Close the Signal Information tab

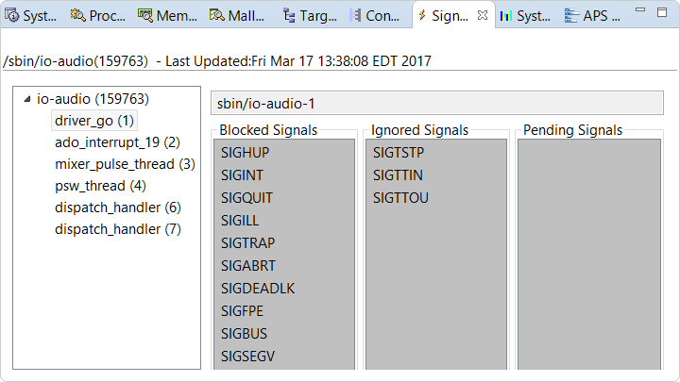(x=482, y=15)
